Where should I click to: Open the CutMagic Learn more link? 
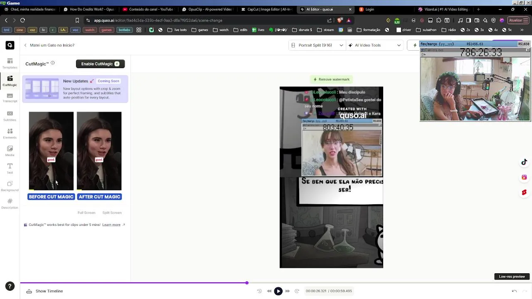pos(113,225)
